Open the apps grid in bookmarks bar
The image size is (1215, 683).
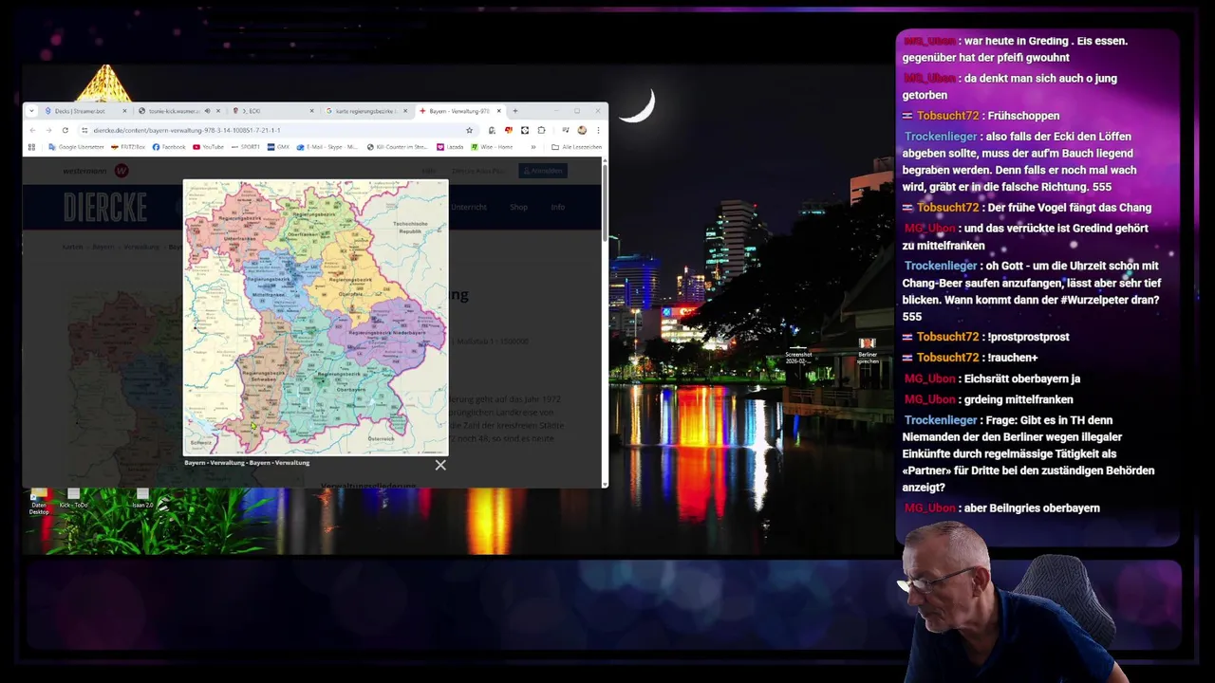(x=31, y=147)
